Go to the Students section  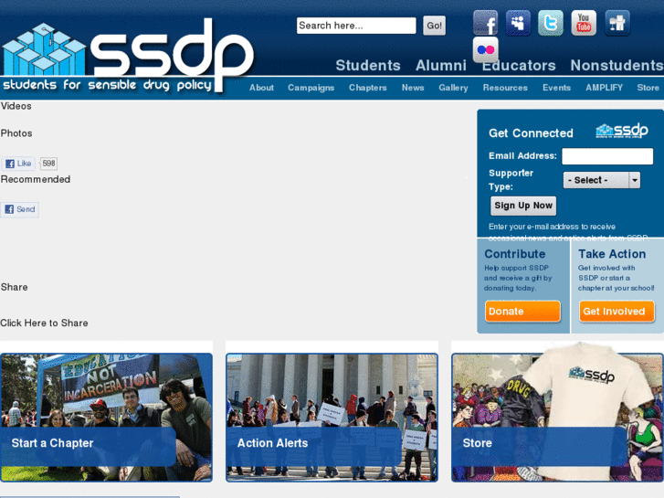pos(368,65)
